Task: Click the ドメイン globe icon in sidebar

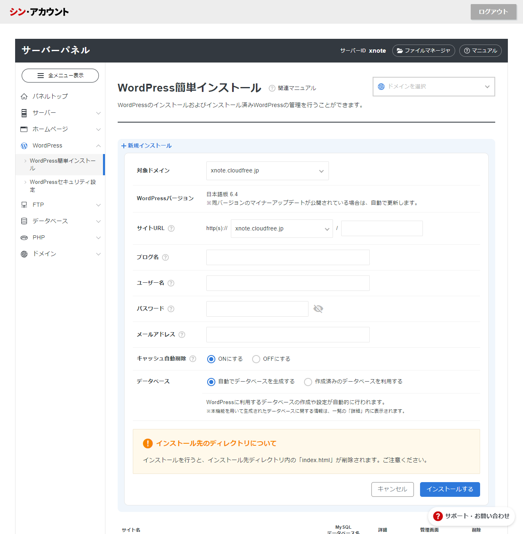Action: pyautogui.click(x=24, y=254)
